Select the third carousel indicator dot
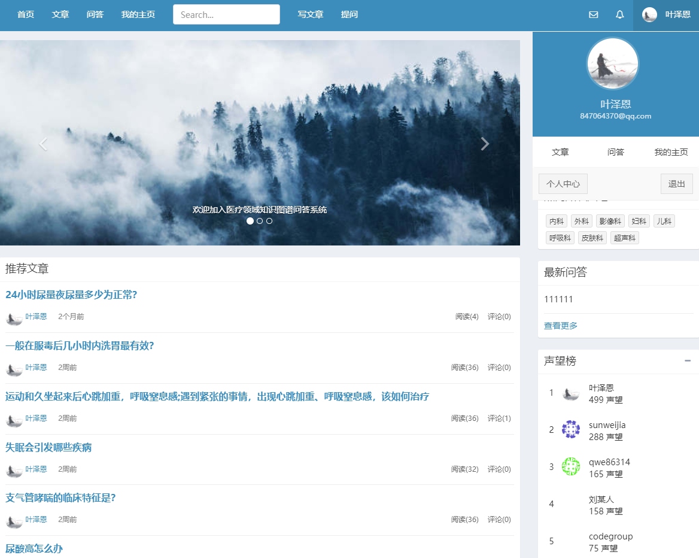 pyautogui.click(x=269, y=221)
